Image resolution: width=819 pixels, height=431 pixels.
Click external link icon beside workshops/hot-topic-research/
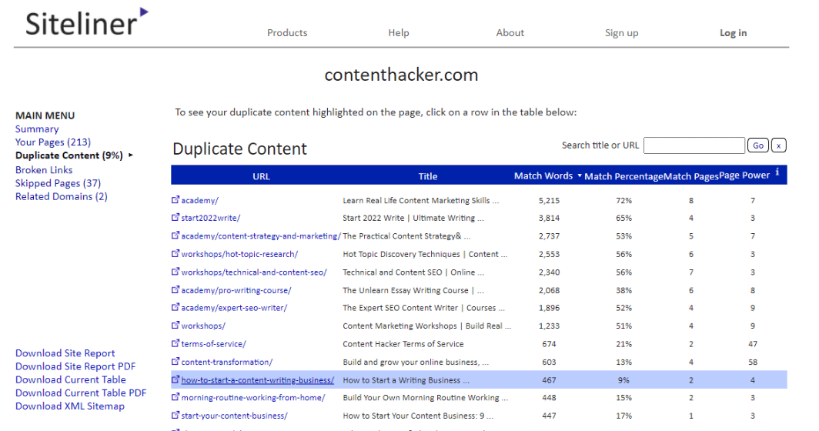(x=175, y=253)
